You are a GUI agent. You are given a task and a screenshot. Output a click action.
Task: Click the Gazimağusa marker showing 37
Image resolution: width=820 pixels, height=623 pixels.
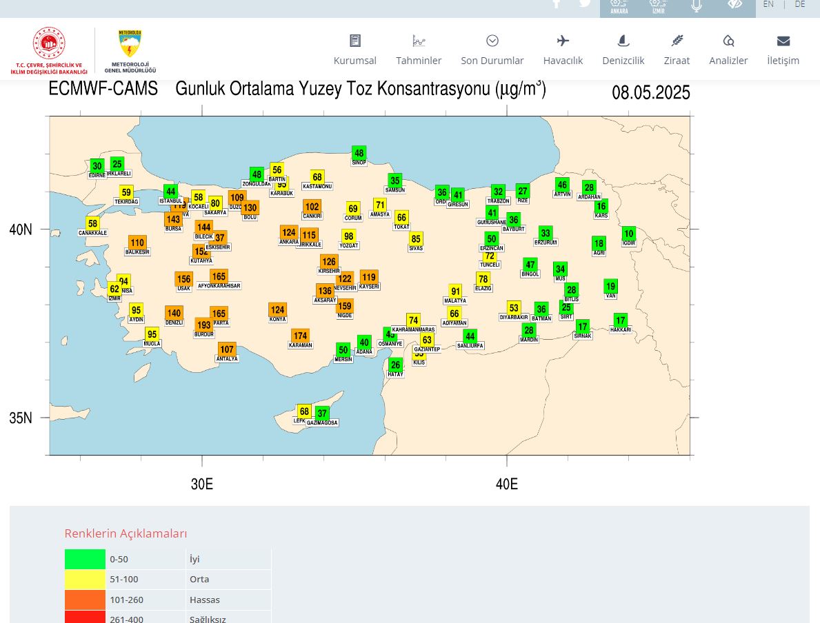coord(322,413)
